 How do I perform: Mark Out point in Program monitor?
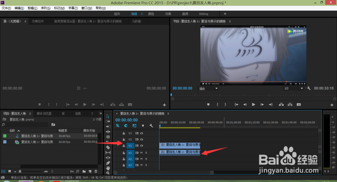225,104
